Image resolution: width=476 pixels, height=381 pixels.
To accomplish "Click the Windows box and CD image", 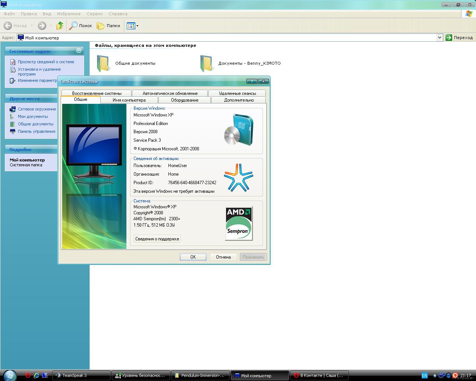I will 239,129.
